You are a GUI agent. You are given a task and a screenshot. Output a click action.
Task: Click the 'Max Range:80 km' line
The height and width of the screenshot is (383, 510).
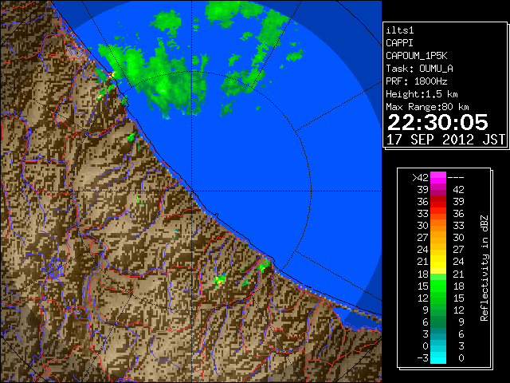427,107
